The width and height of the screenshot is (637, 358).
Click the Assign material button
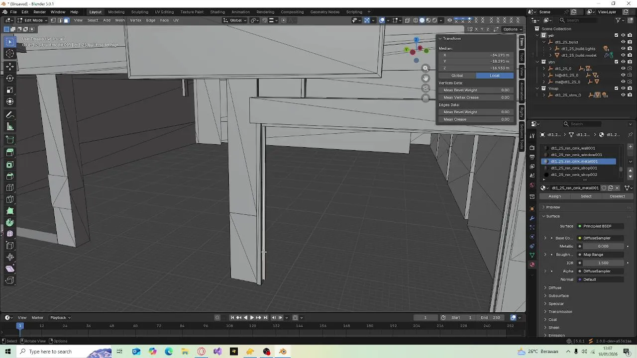point(554,196)
